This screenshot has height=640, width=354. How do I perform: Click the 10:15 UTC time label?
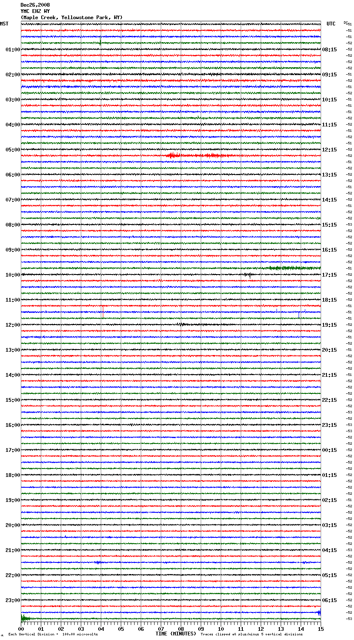point(329,100)
